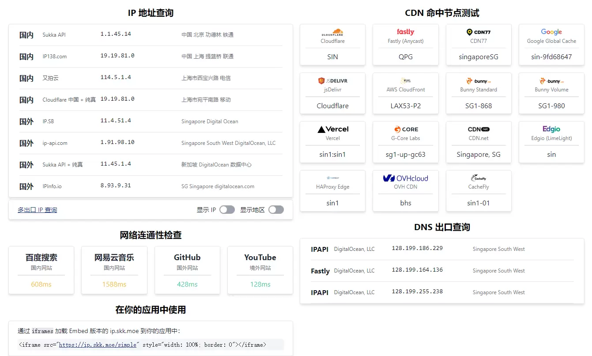The height and width of the screenshot is (356, 592).
Task: Select IP address 8.93.9.31
Action: (116, 186)
